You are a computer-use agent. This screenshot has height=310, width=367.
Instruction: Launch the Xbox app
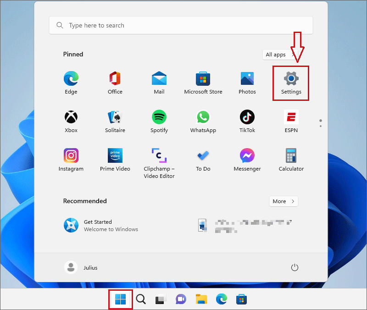(x=71, y=122)
